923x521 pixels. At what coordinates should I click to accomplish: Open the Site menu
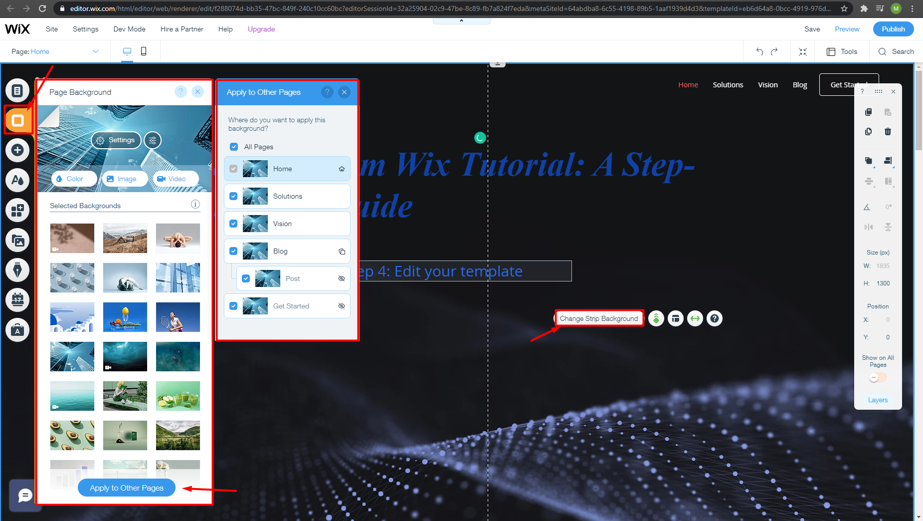point(52,29)
